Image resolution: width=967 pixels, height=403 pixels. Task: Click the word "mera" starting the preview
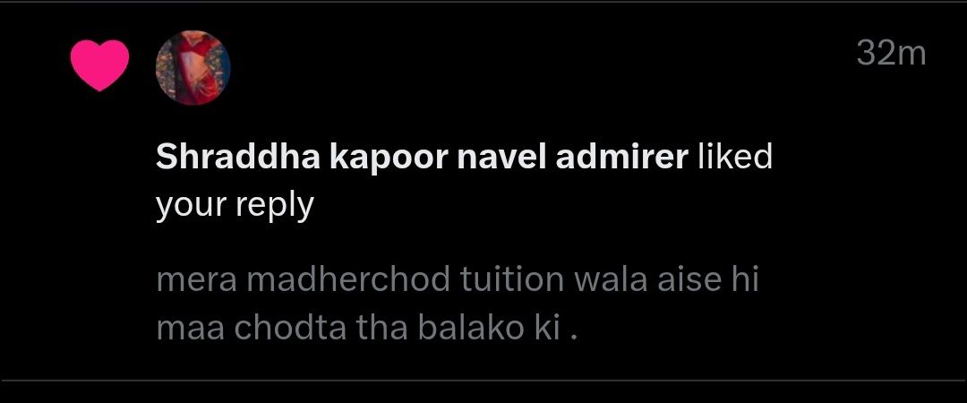click(196, 281)
